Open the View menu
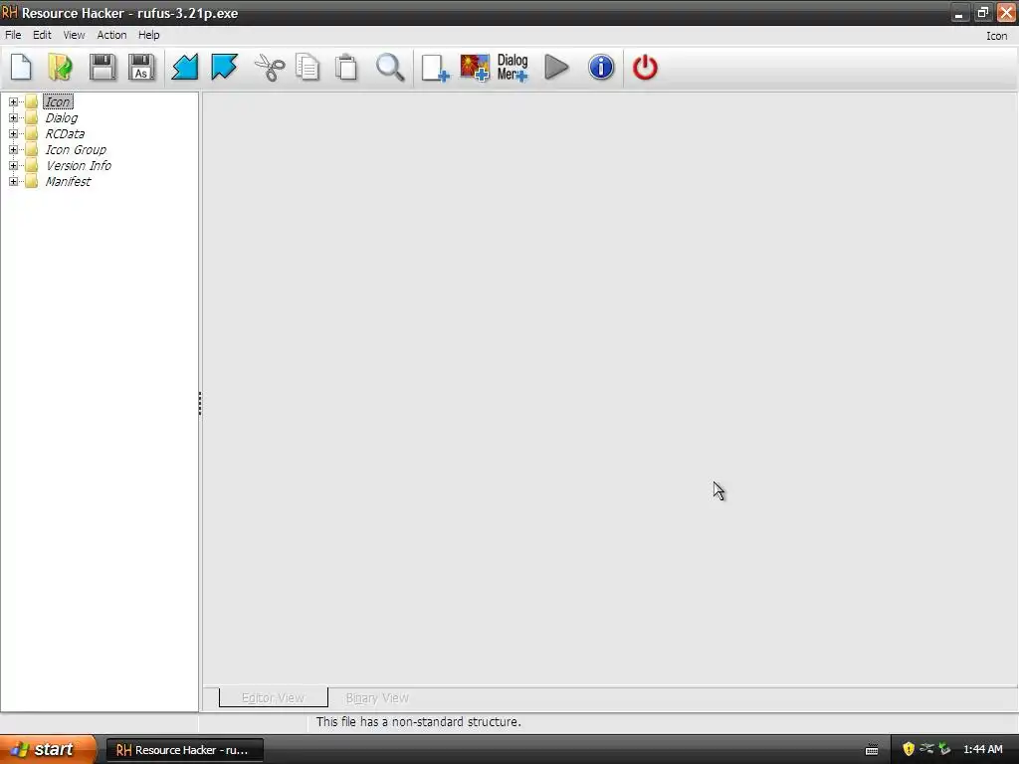The height and width of the screenshot is (764, 1019). pos(74,35)
